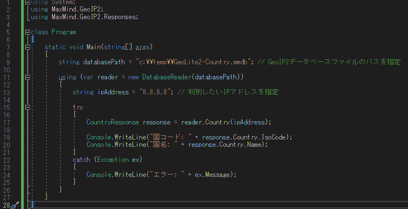Click the Exception type in catch clause
The height and width of the screenshot is (209, 408).
[113, 160]
